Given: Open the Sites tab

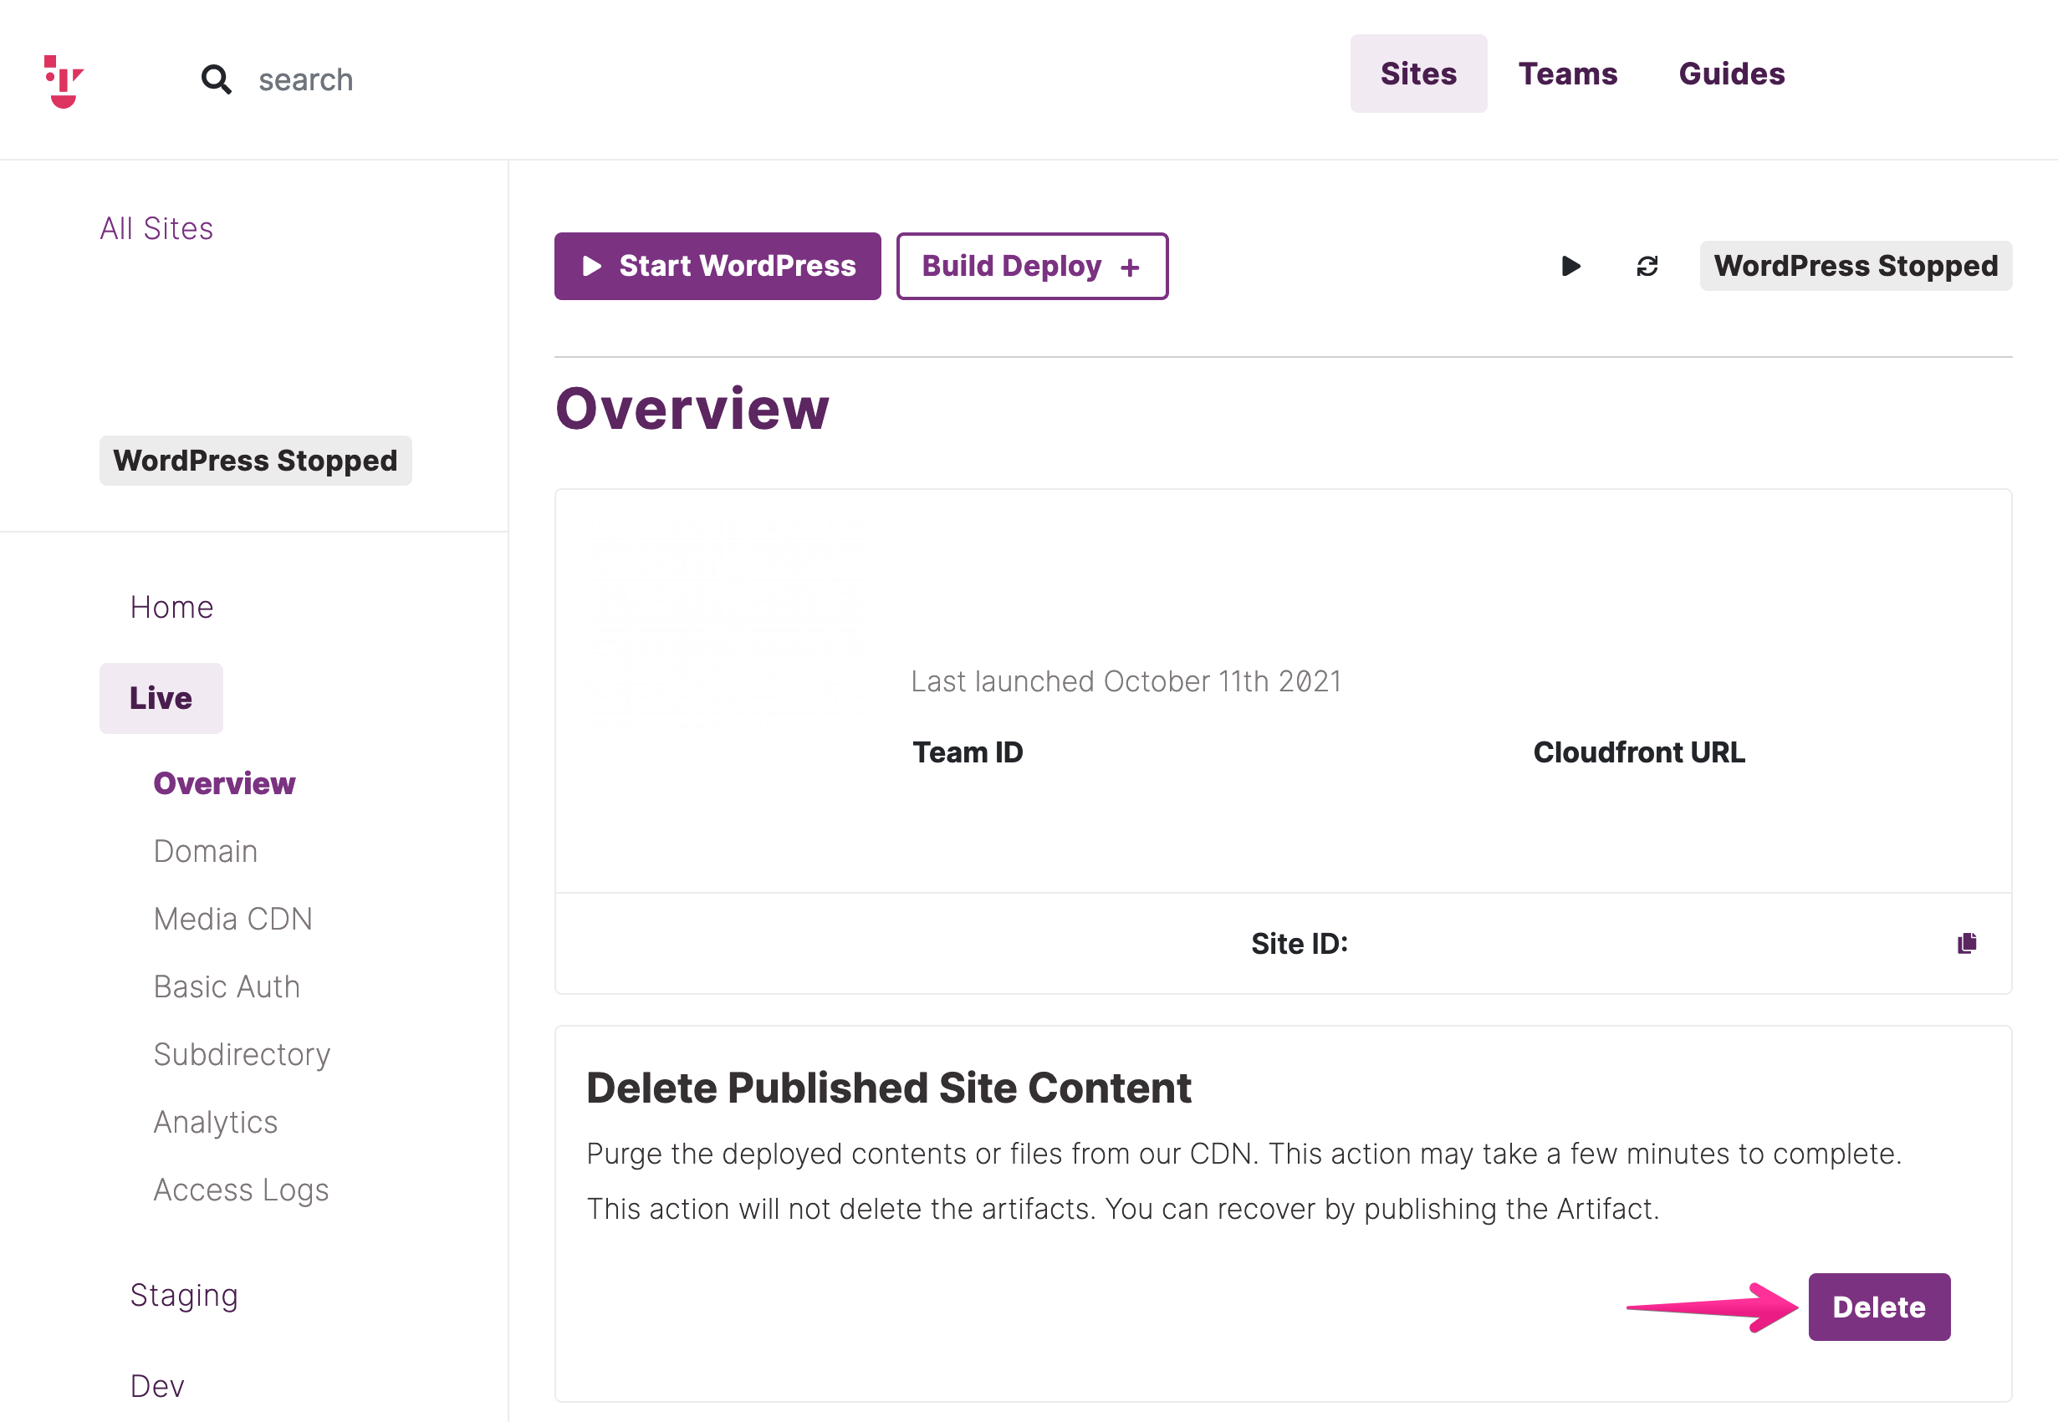Looking at the screenshot, I should click(1418, 73).
